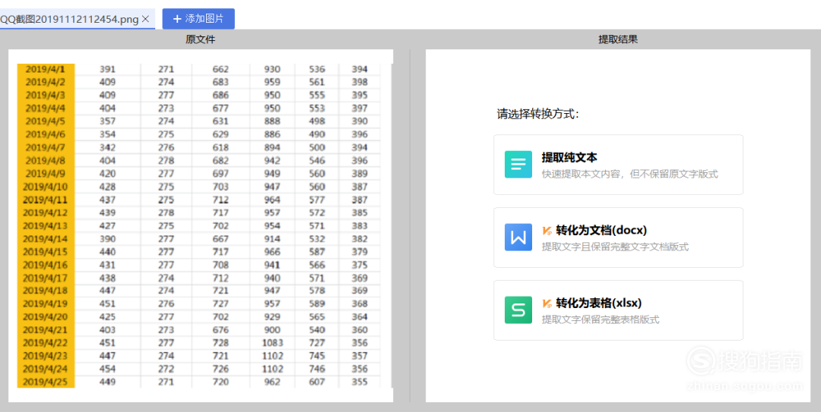
Task: Click the value 930 in the 2019/4/1 row
Action: [272, 69]
